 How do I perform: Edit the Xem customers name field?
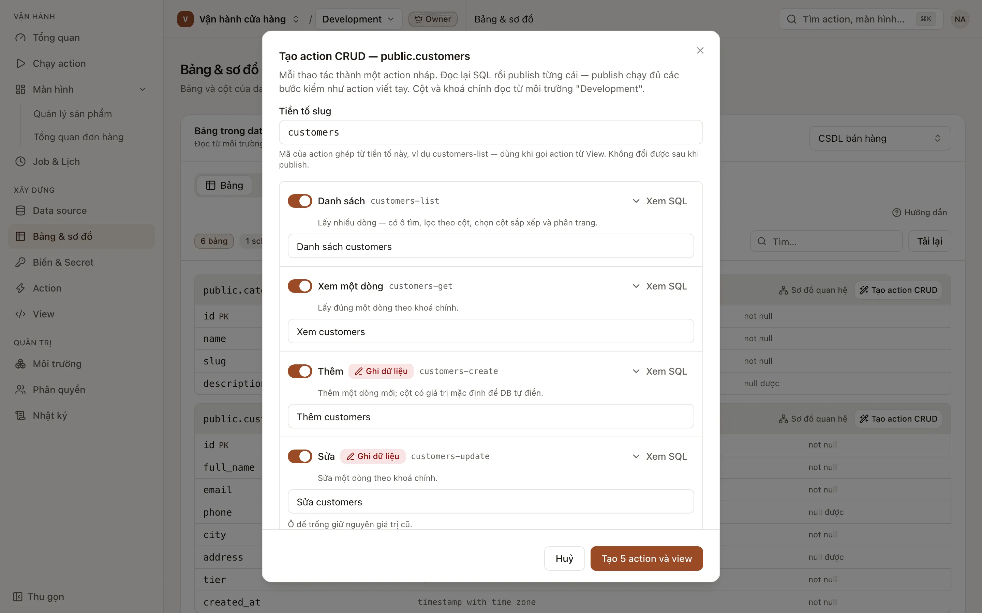pos(491,331)
